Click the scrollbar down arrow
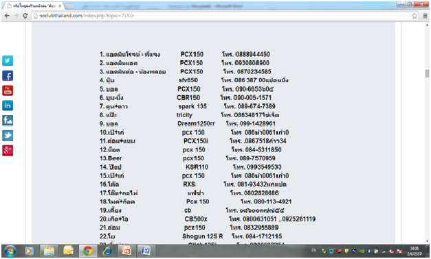This screenshot has width=431, height=259. coord(427,241)
